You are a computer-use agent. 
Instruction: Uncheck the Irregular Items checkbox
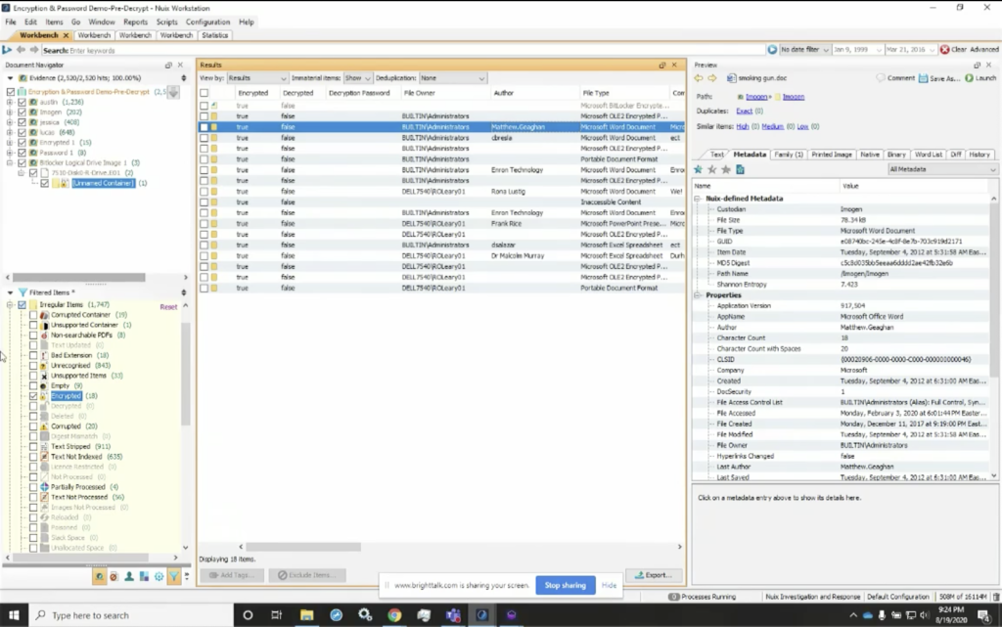(23, 304)
